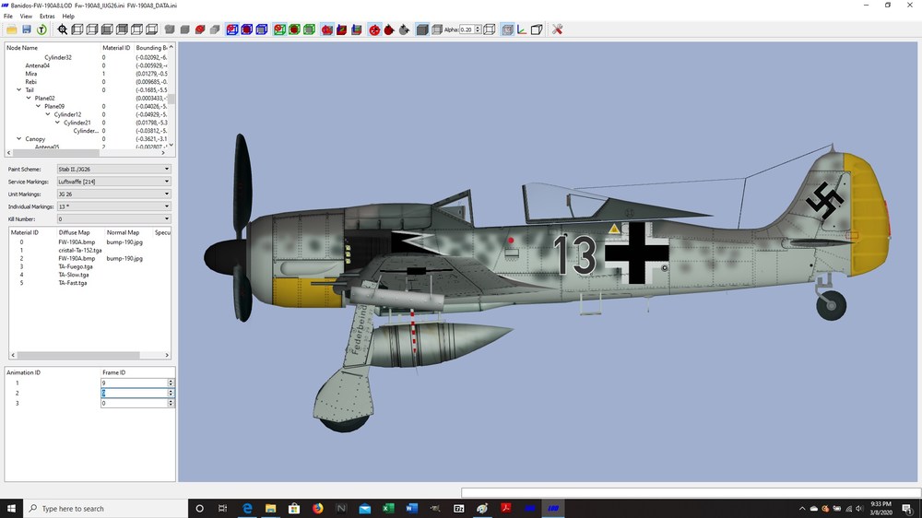Open the Individual Markings dropdown

click(x=113, y=206)
